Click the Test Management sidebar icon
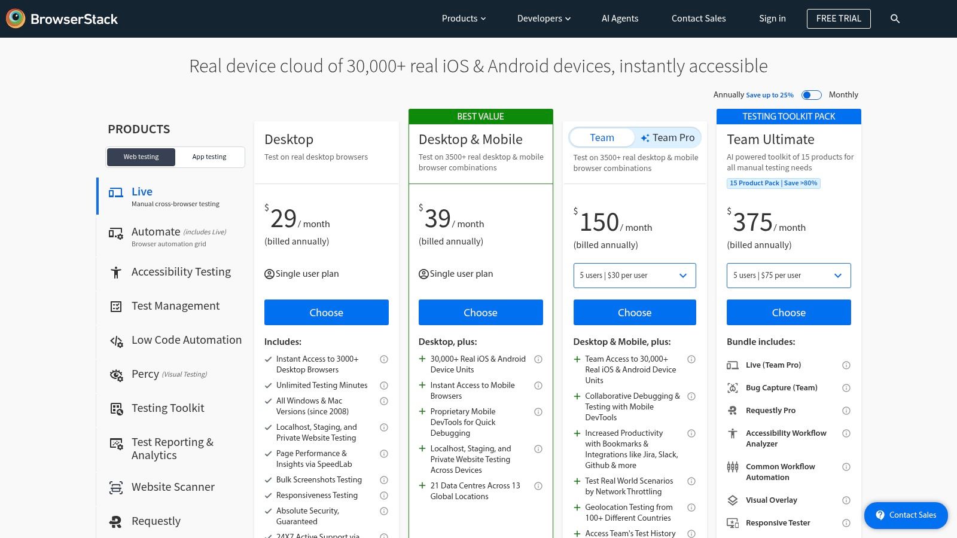Viewport: 957px width, 538px height. tap(115, 306)
